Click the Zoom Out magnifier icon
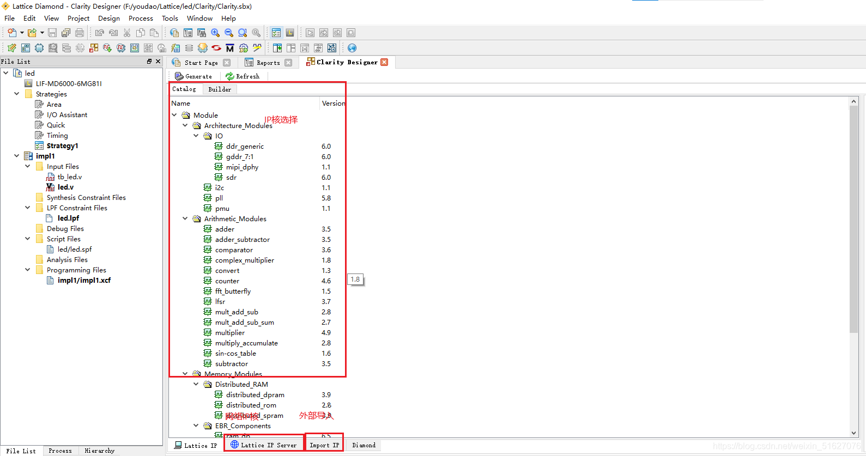866x456 pixels. pos(229,33)
